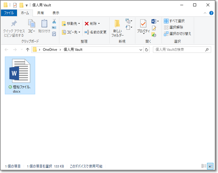Click 選択解除 (Select none)

pyautogui.click(x=173, y=27)
